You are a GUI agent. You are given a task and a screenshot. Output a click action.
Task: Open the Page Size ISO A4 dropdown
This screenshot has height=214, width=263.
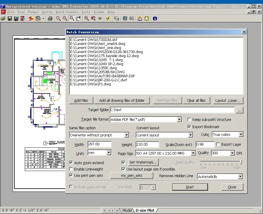[x=193, y=153]
